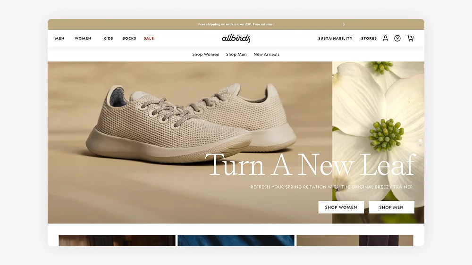The height and width of the screenshot is (265, 472).
Task: Click the Shop Men hero button
Action: (x=391, y=207)
